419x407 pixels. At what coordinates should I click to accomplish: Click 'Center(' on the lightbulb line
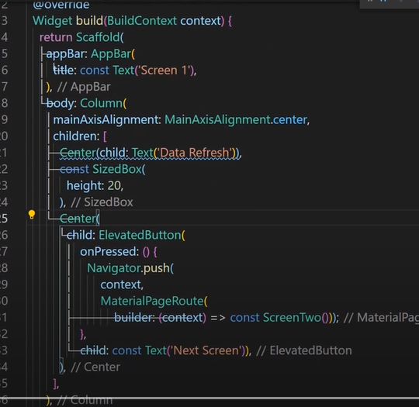pos(80,219)
